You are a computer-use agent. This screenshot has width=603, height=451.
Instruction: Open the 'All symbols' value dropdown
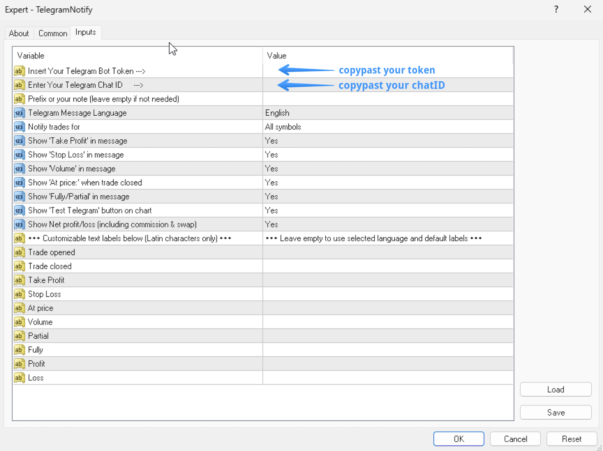283,127
